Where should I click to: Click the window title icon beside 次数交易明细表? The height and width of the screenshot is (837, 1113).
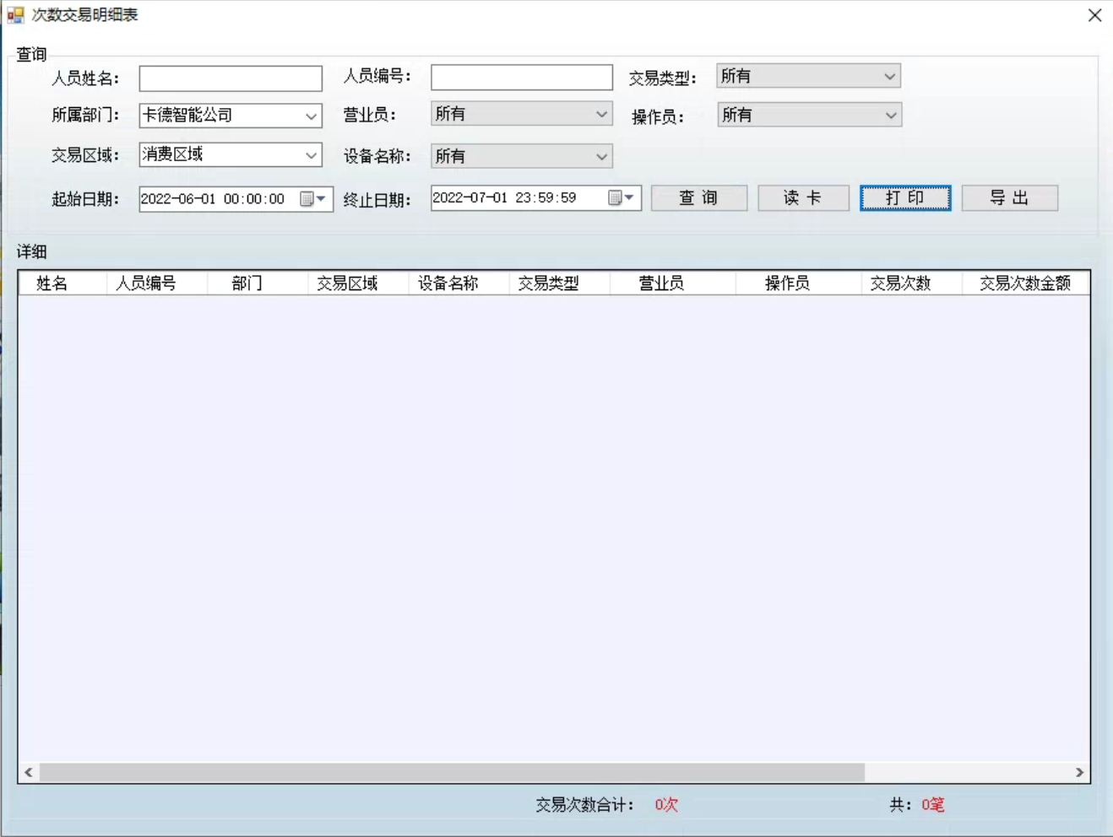point(15,15)
